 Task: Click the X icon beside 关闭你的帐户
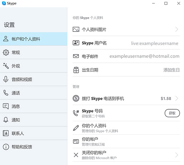[76, 155]
